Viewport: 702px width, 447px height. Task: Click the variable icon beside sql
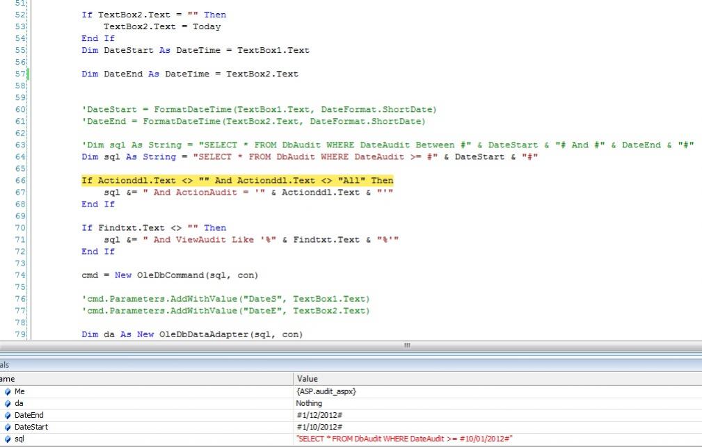(x=7, y=439)
